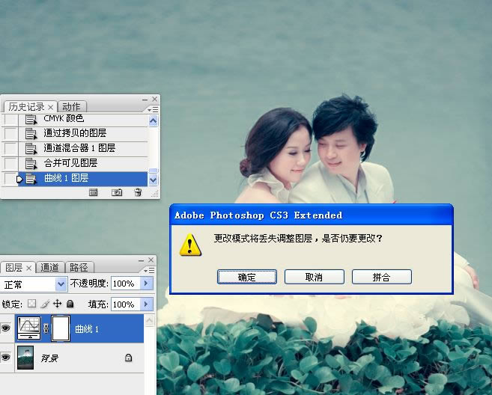Viewport: 492px width, 395px height.
Task: Switch to the 动作 tab
Action: pos(71,106)
